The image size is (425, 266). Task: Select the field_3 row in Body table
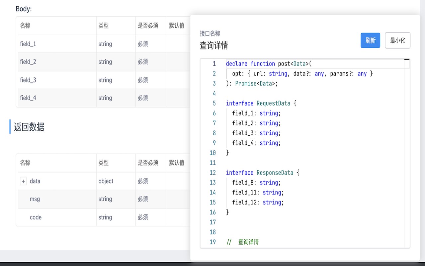click(28, 80)
